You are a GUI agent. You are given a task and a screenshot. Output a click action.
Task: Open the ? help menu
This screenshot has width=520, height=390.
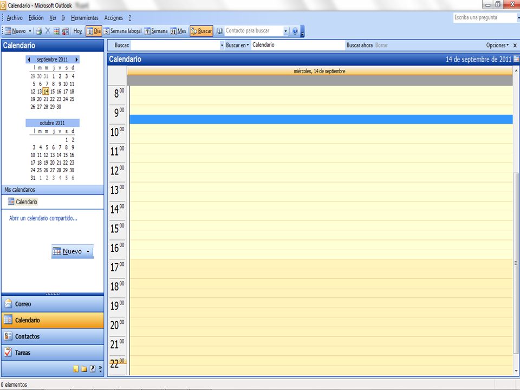130,18
